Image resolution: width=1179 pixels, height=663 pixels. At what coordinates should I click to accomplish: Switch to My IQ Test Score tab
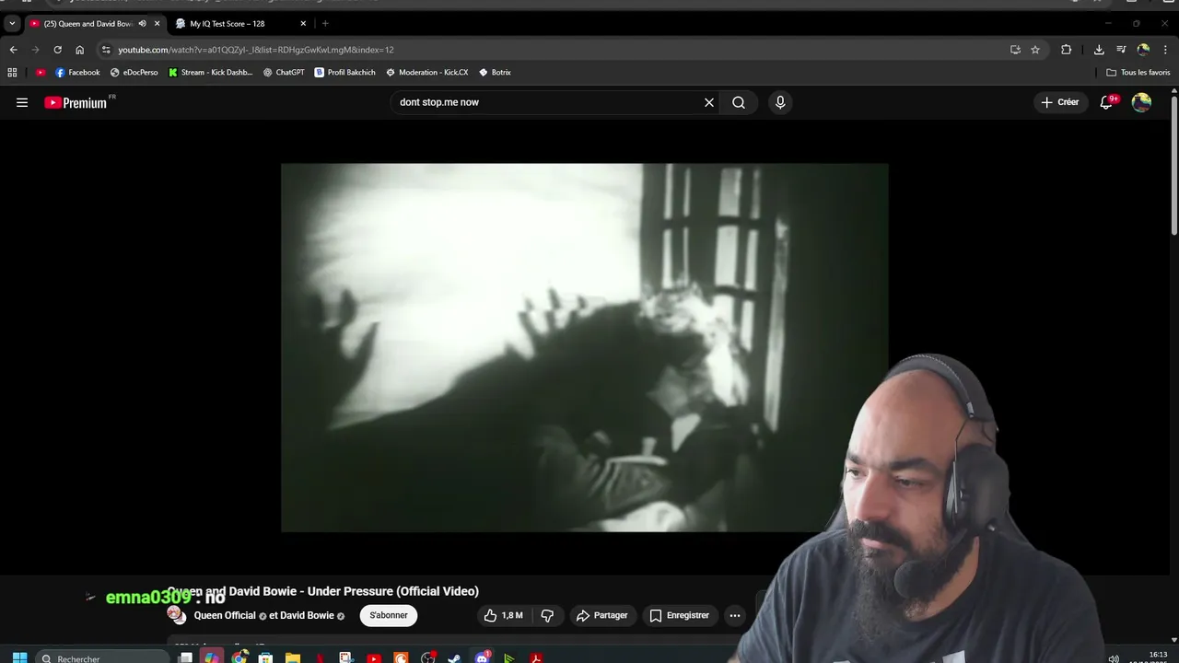pos(227,23)
